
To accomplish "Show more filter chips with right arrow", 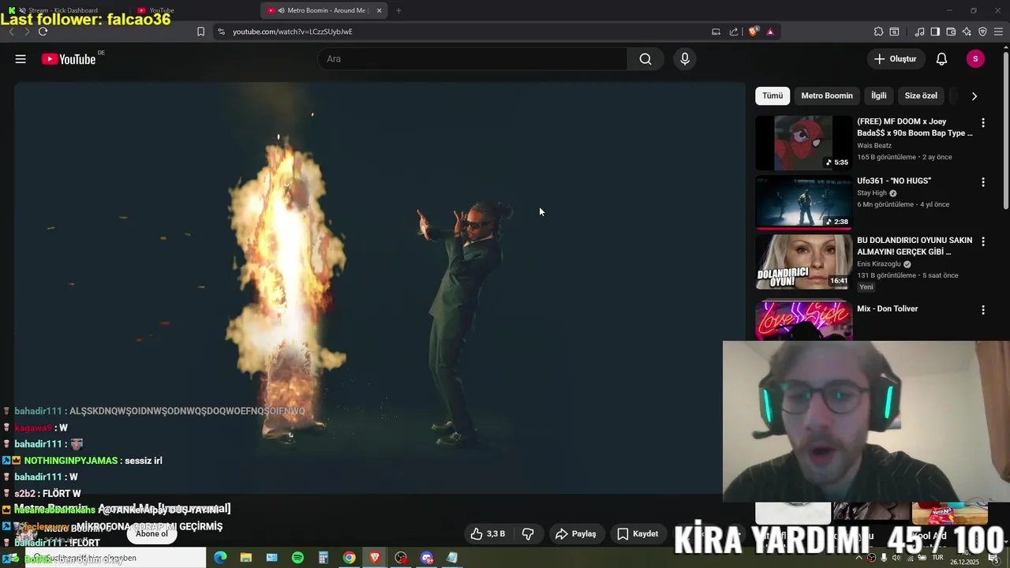I will pyautogui.click(x=974, y=96).
